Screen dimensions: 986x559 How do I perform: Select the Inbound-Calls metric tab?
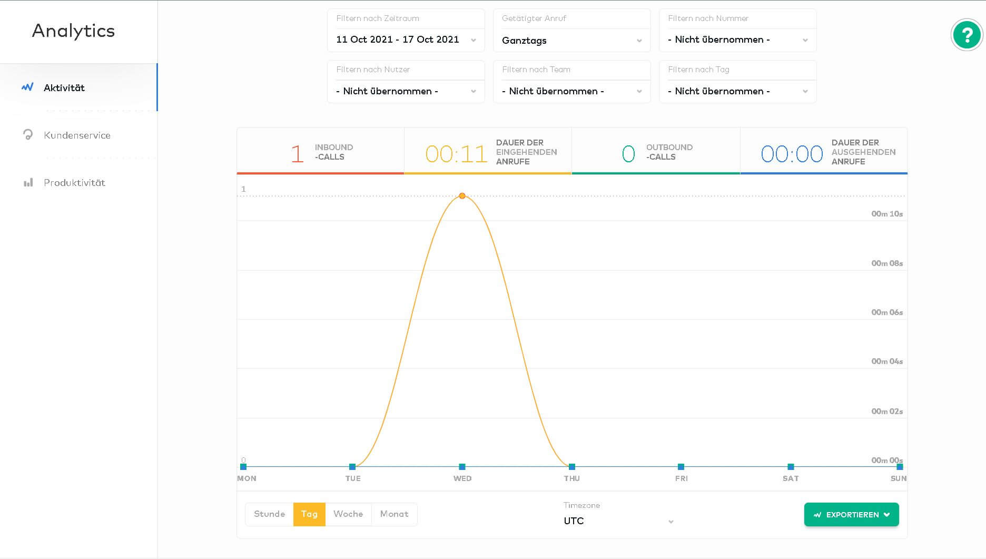tap(320, 152)
